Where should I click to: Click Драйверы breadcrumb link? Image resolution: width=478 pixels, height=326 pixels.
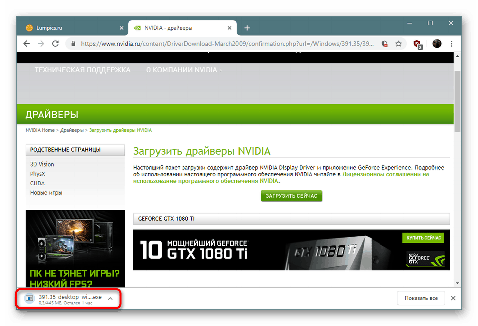tap(71, 130)
